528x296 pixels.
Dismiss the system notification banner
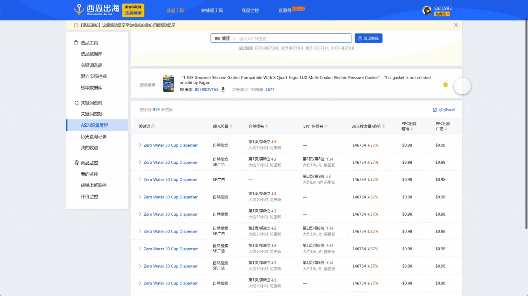pyautogui.click(x=455, y=25)
